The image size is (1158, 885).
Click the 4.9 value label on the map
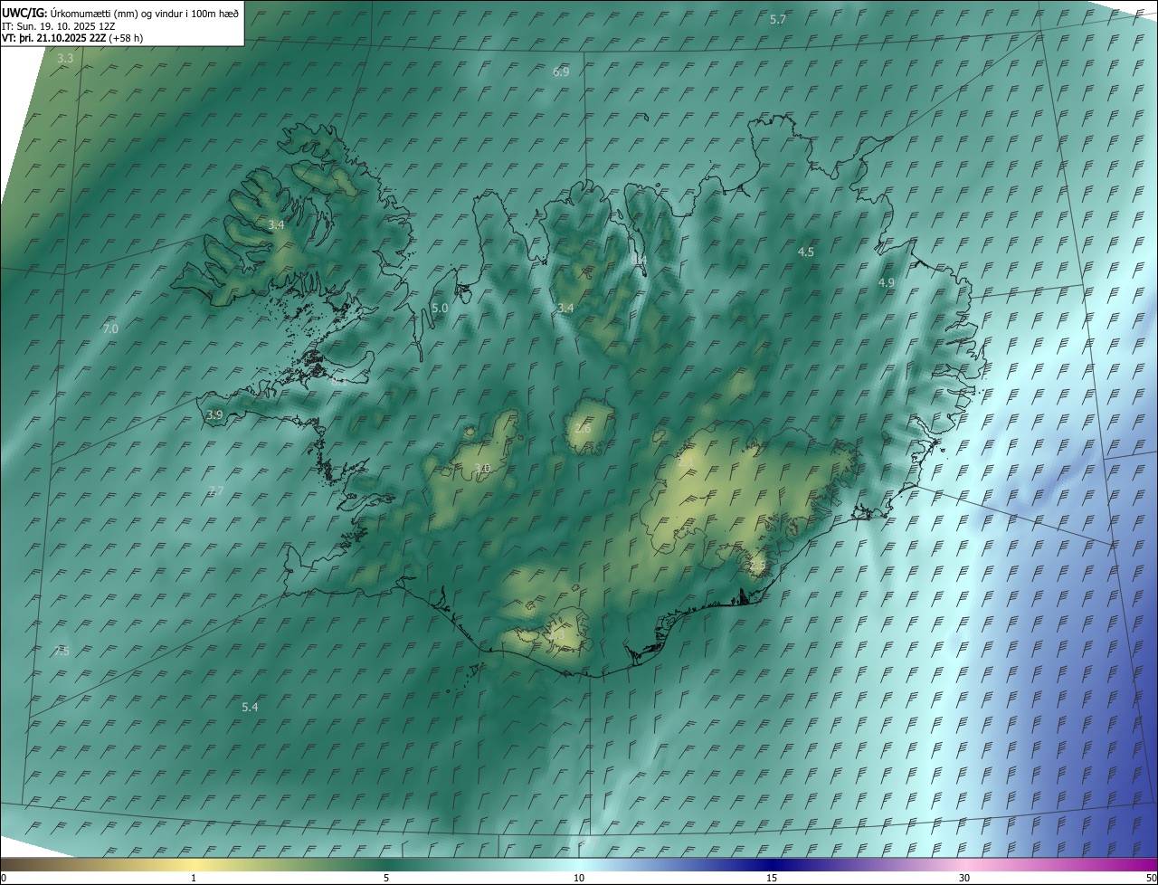[x=887, y=283]
